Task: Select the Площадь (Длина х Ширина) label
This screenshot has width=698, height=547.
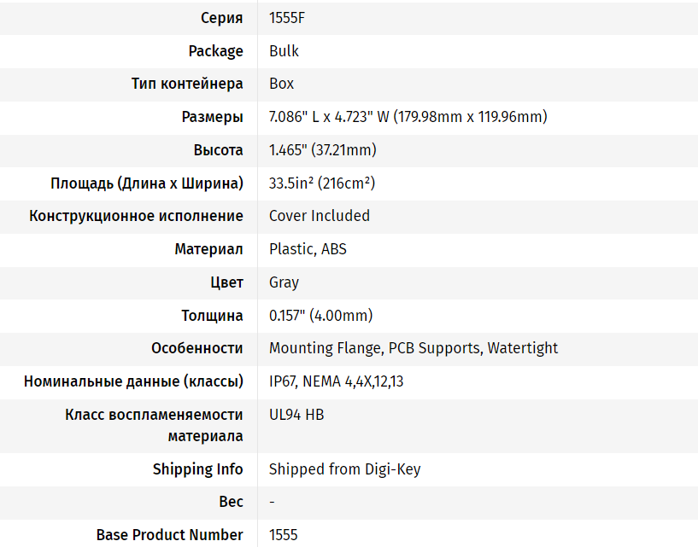Action: point(147,183)
